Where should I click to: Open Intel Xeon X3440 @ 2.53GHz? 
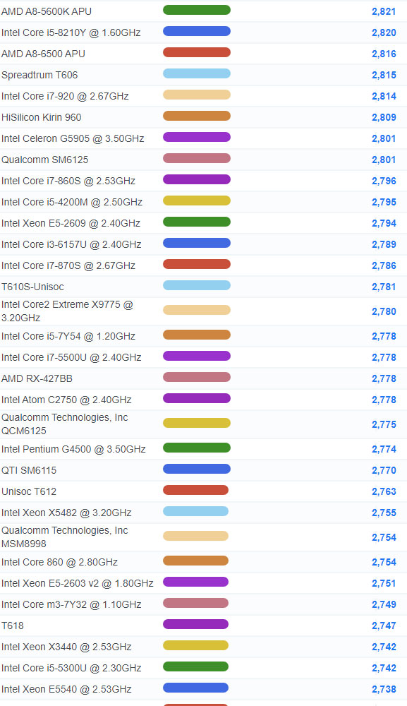pyautogui.click(x=66, y=647)
